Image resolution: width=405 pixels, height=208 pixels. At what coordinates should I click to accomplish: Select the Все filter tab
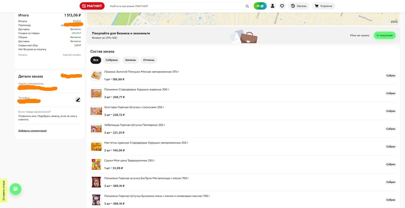(96, 60)
